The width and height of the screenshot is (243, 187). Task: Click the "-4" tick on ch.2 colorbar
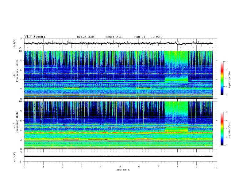(226, 120)
